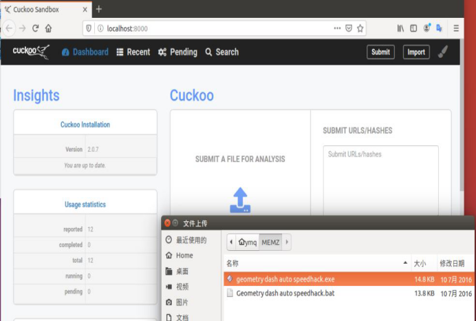Click path bar right arrow in file dialog
The width and height of the screenshot is (476, 321).
click(x=287, y=242)
